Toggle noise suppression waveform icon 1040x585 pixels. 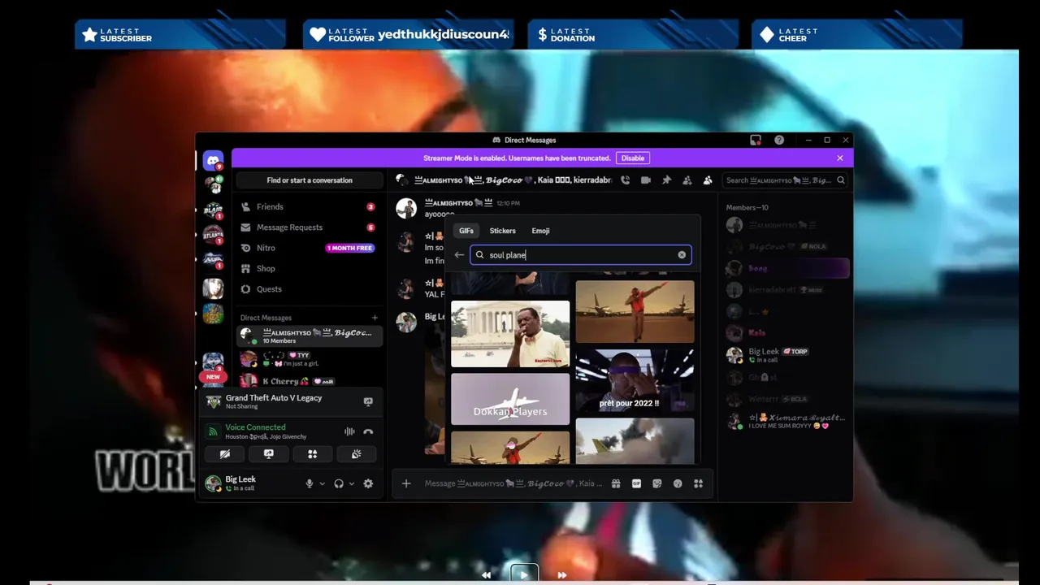point(349,431)
